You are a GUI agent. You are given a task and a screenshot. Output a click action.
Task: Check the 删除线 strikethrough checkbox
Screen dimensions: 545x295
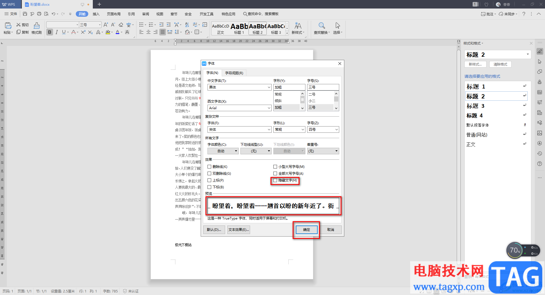(x=209, y=167)
